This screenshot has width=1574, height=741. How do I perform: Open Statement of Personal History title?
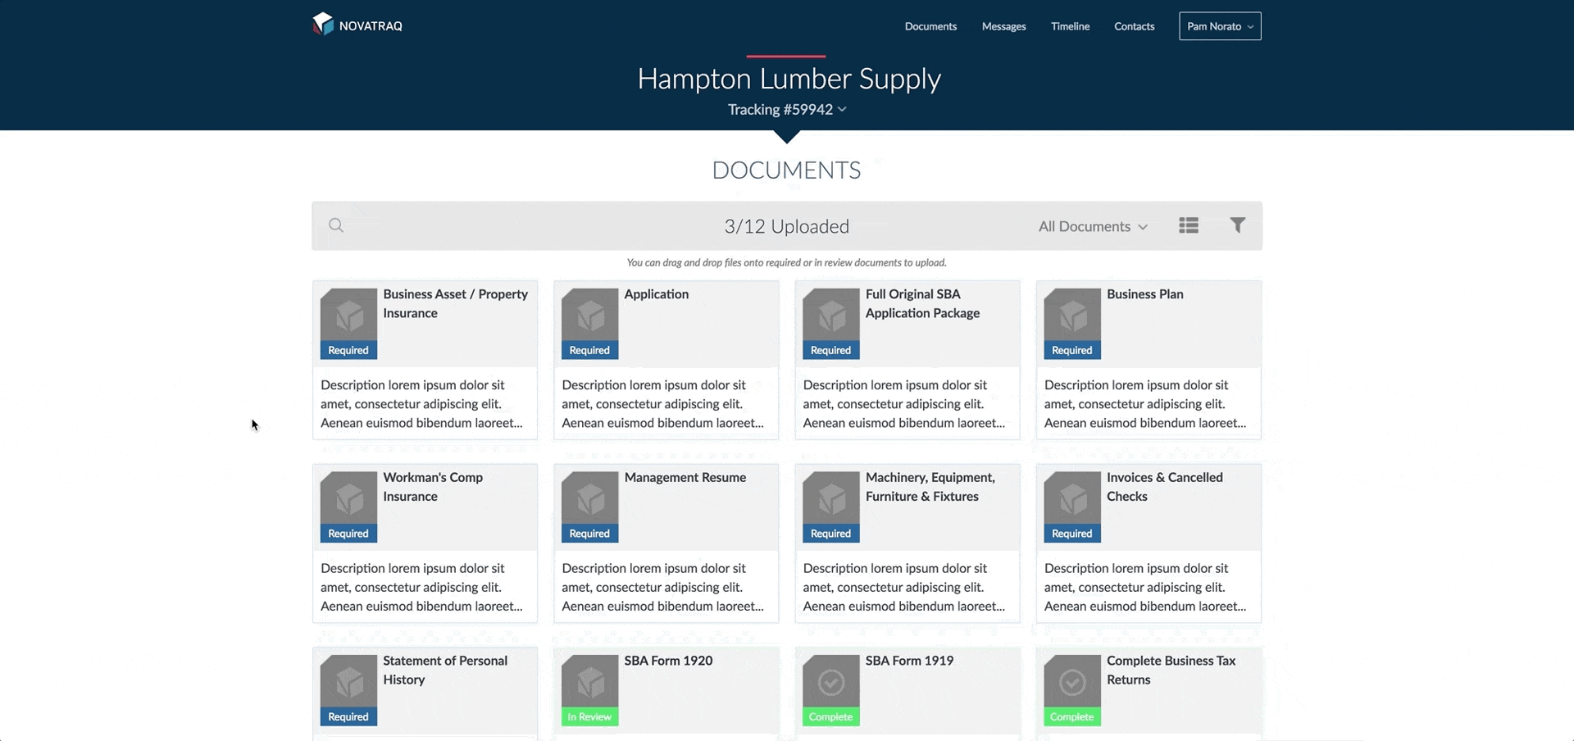[445, 670]
